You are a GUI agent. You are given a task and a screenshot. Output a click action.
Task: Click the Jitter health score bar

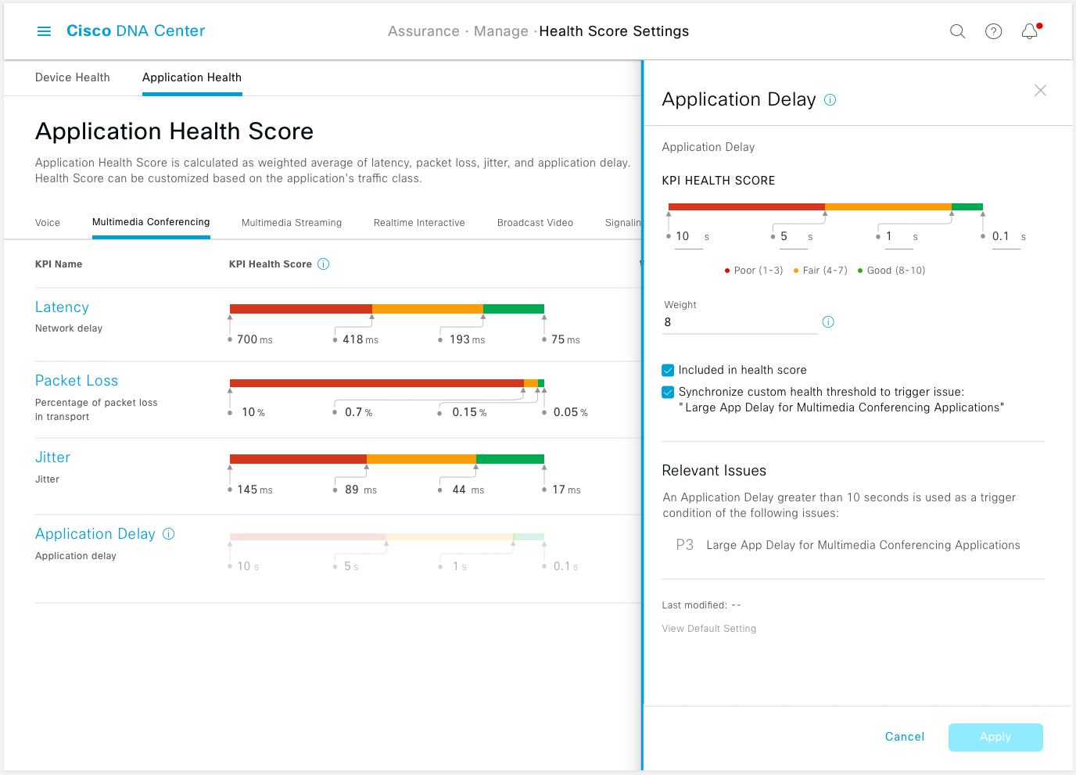point(387,459)
